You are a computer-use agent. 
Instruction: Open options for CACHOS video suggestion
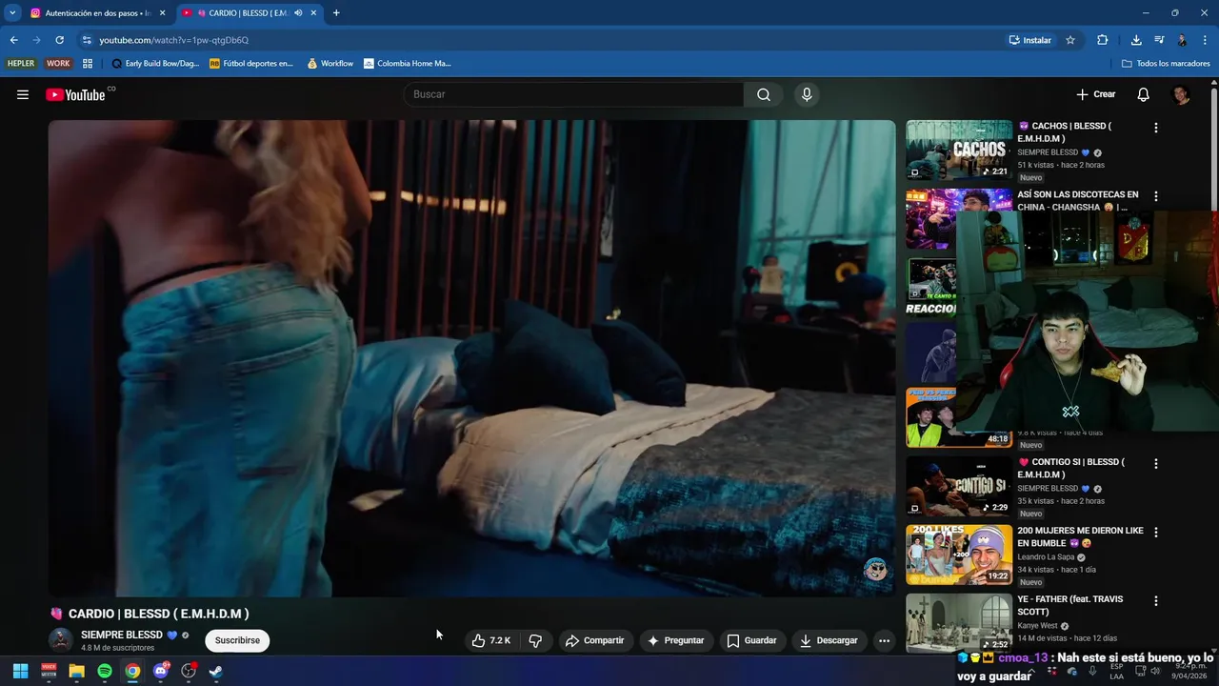point(1156,128)
